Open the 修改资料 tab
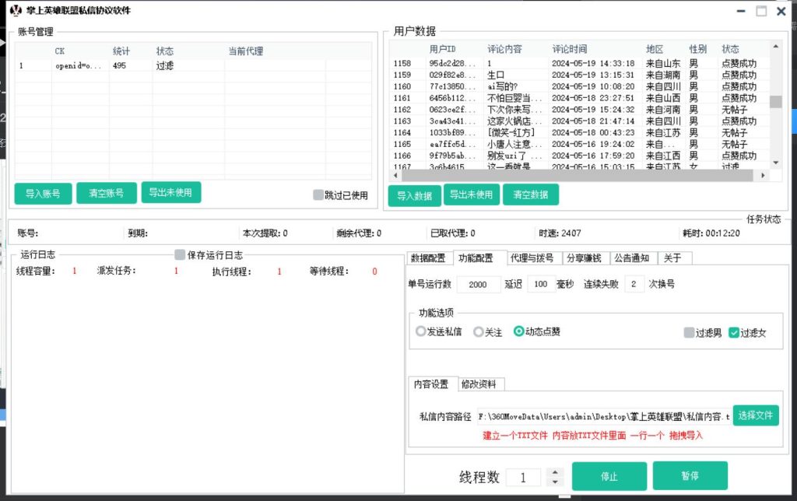This screenshot has width=797, height=501. 482,384
